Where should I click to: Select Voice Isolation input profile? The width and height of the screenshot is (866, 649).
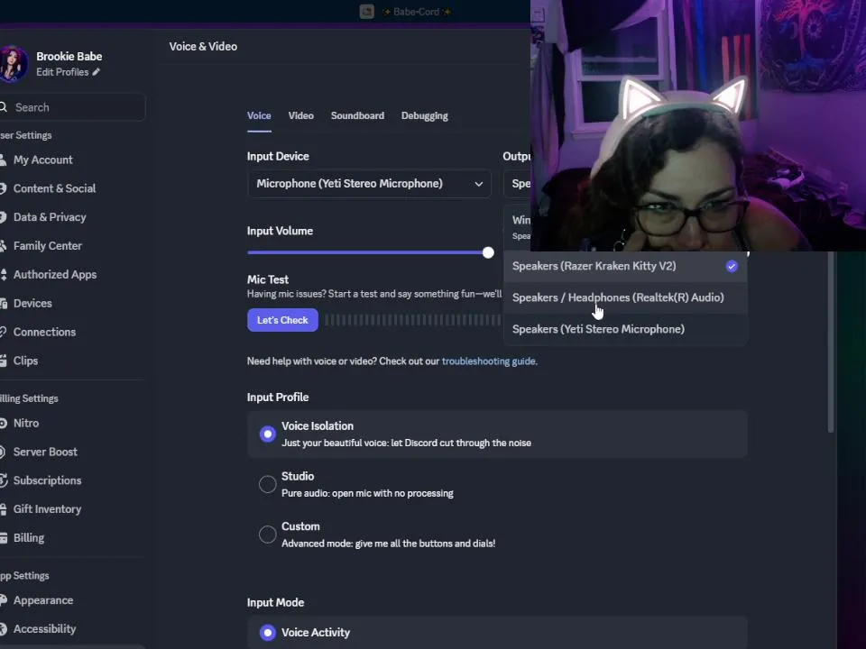pyautogui.click(x=497, y=434)
